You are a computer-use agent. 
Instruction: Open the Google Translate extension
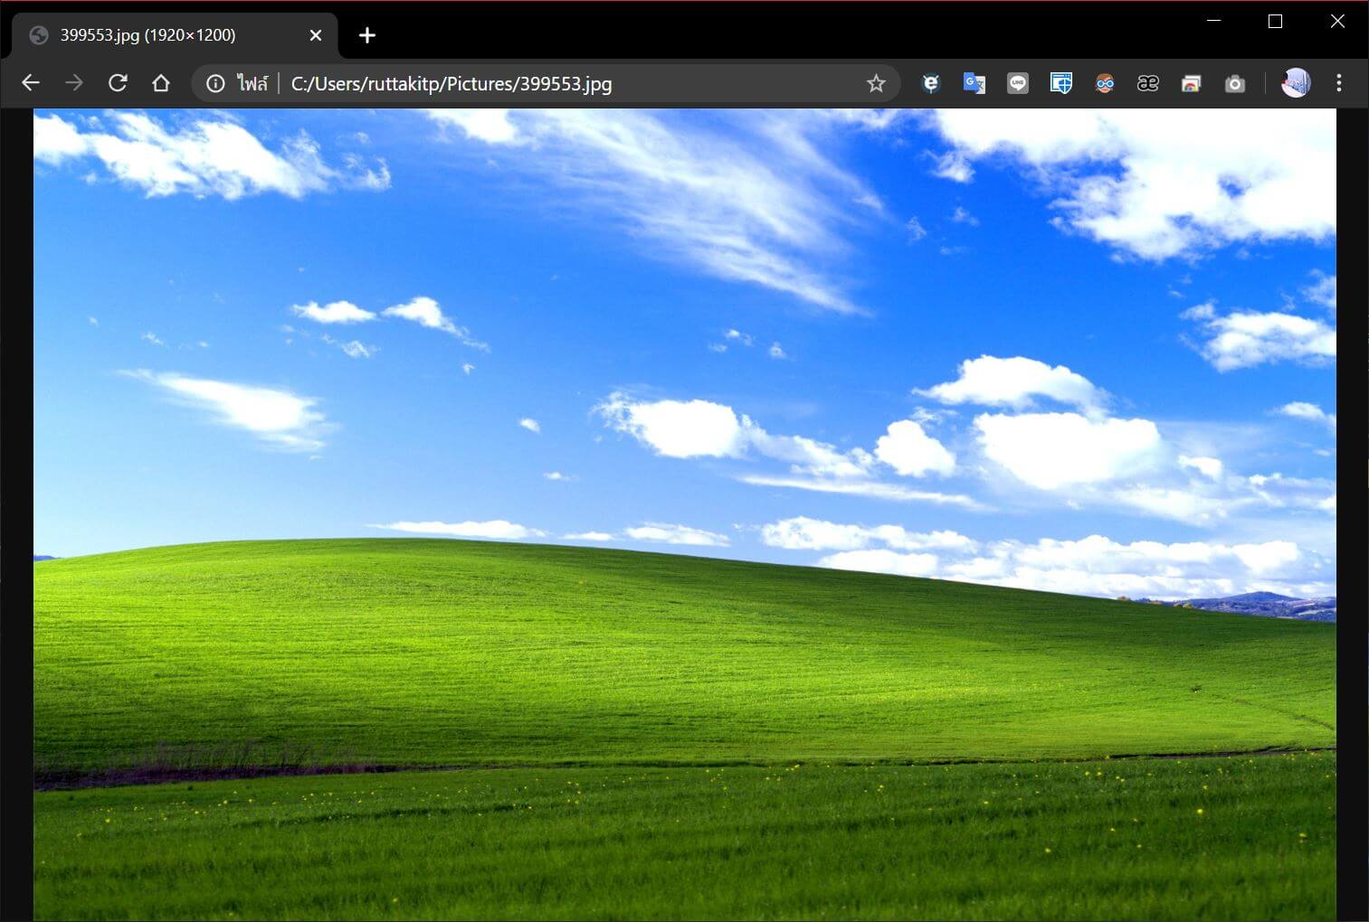tap(974, 84)
